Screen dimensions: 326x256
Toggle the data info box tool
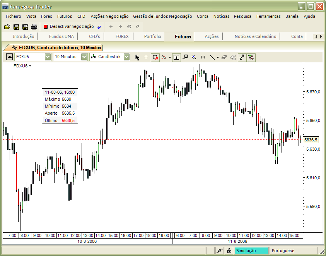pos(176,57)
